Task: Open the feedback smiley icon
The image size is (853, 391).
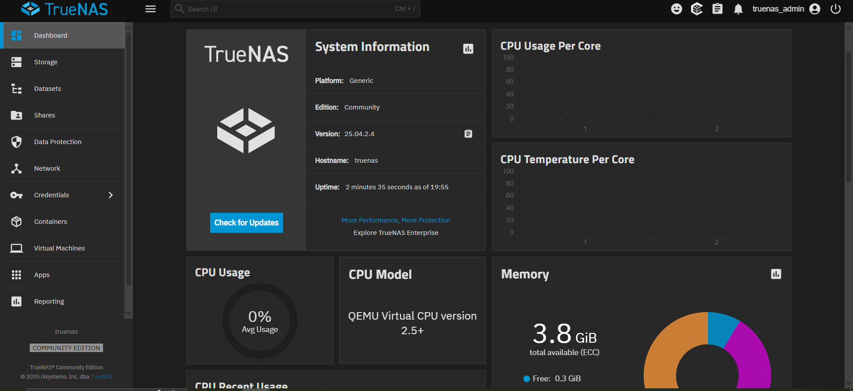Action: click(677, 9)
